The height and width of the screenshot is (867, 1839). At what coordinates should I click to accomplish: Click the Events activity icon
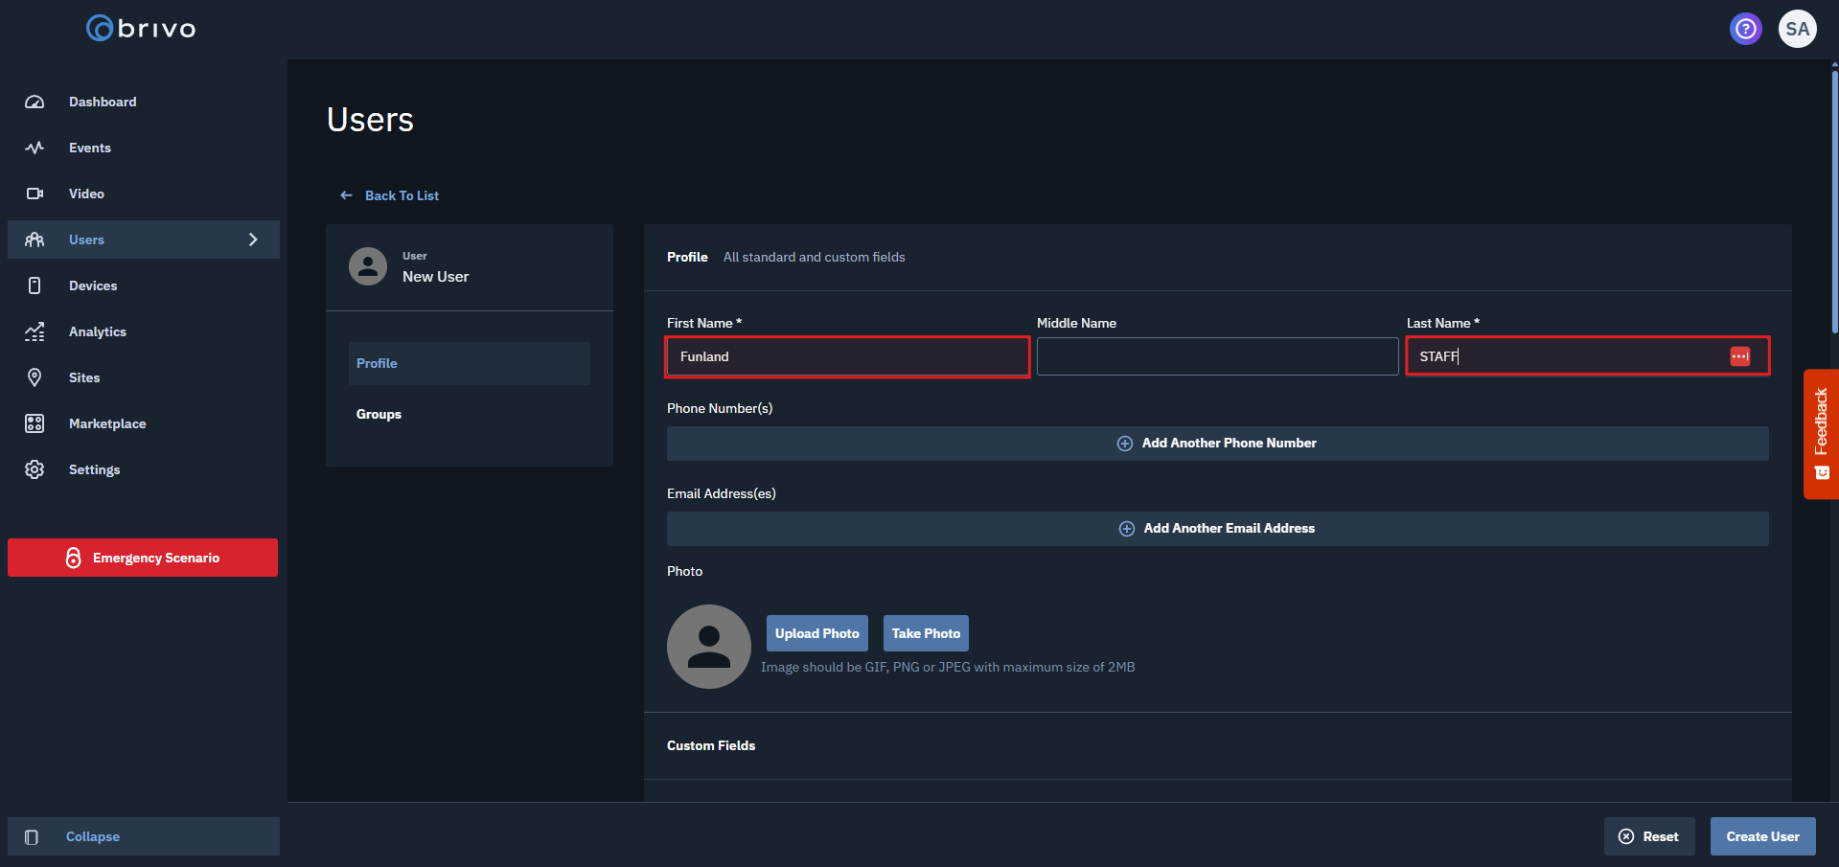[34, 148]
